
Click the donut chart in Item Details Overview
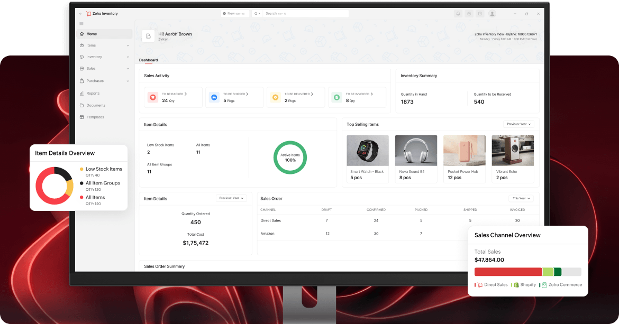[54, 186]
